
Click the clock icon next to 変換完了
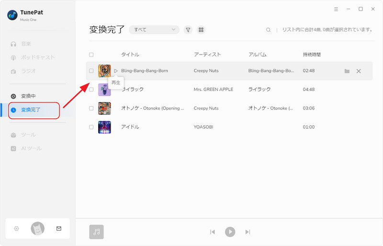coord(13,110)
